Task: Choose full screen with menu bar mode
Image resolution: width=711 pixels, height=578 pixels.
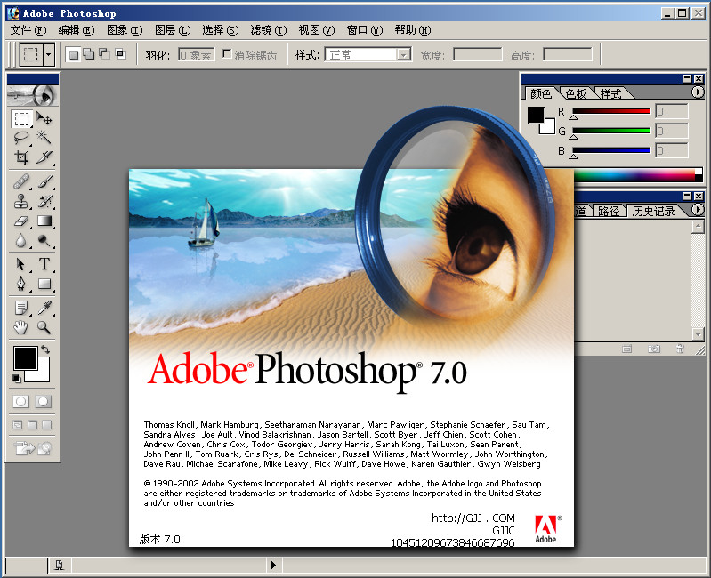Action: (32, 425)
